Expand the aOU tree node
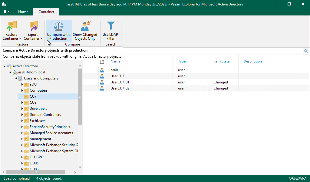Image resolution: width=310 pixels, height=182 pixels. pos(22,84)
